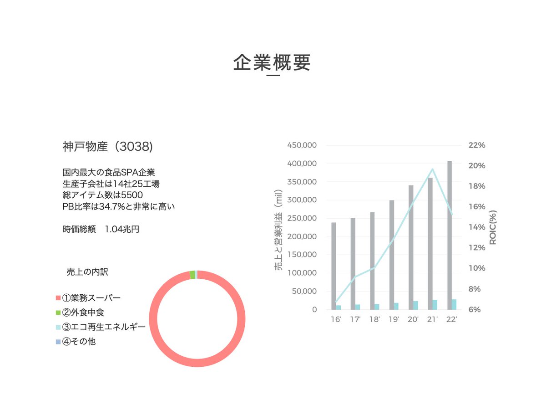This screenshot has height=410, width=546.
Task: Click the market cap text 時価総額 1.04兆円
Action: click(x=101, y=229)
